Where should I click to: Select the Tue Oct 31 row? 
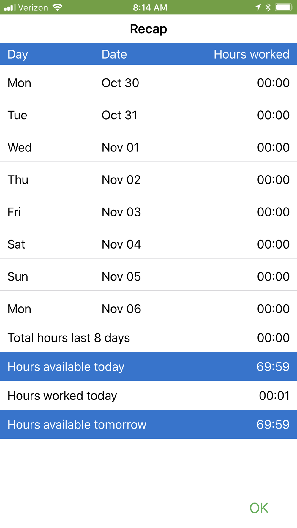[148, 115]
